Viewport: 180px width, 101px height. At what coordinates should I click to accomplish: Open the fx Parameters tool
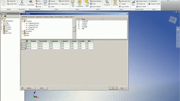[x=22, y=3]
